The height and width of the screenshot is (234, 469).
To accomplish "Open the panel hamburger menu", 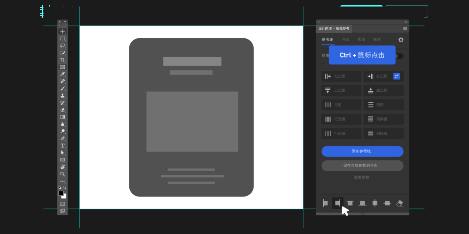I will pyautogui.click(x=405, y=29).
